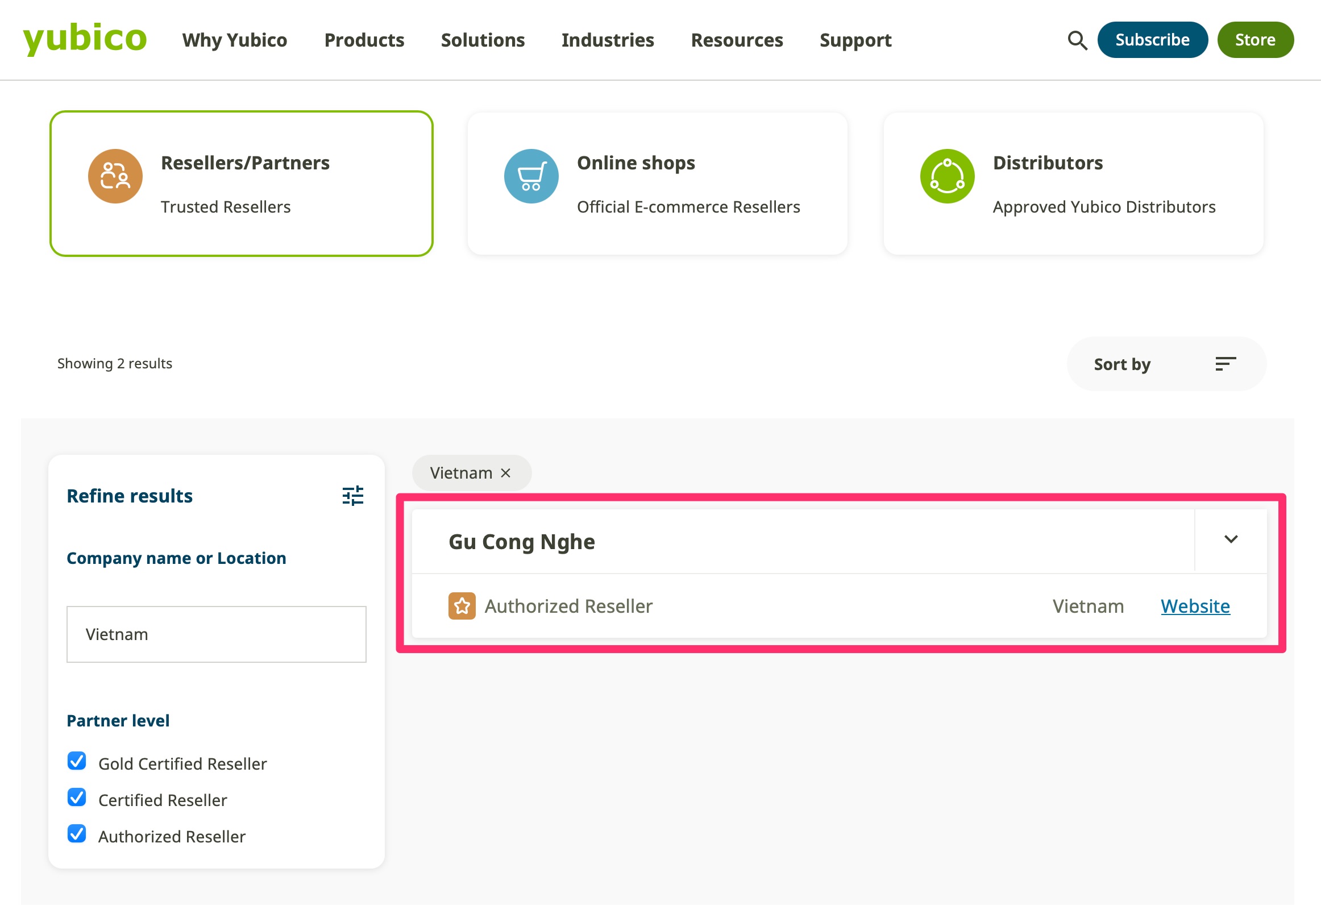Click the Online shops cart icon
Image resolution: width=1321 pixels, height=922 pixels.
pyautogui.click(x=531, y=176)
